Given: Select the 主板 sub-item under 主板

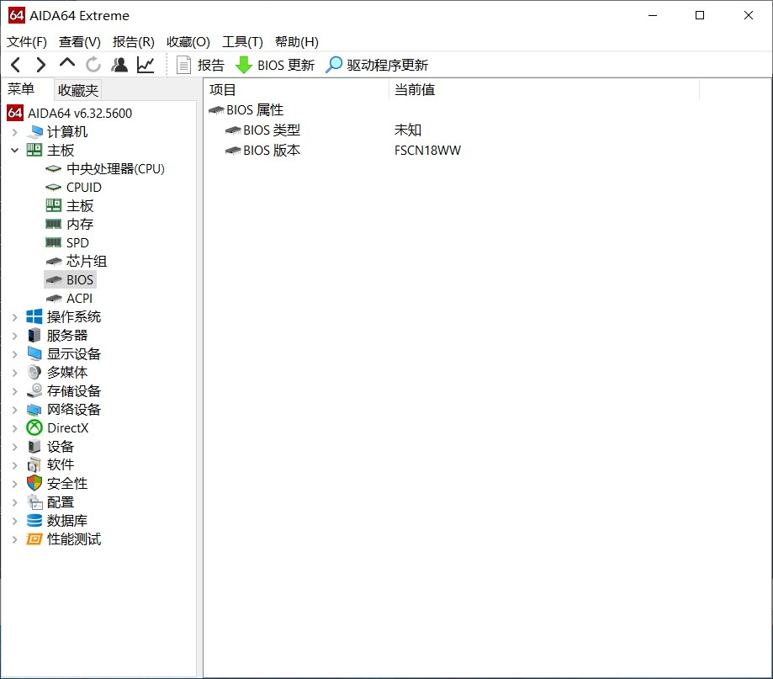Looking at the screenshot, I should pos(80,205).
